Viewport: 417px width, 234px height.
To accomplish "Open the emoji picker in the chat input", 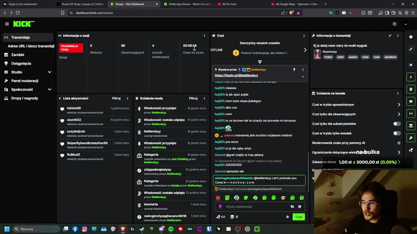I will coord(300,207).
